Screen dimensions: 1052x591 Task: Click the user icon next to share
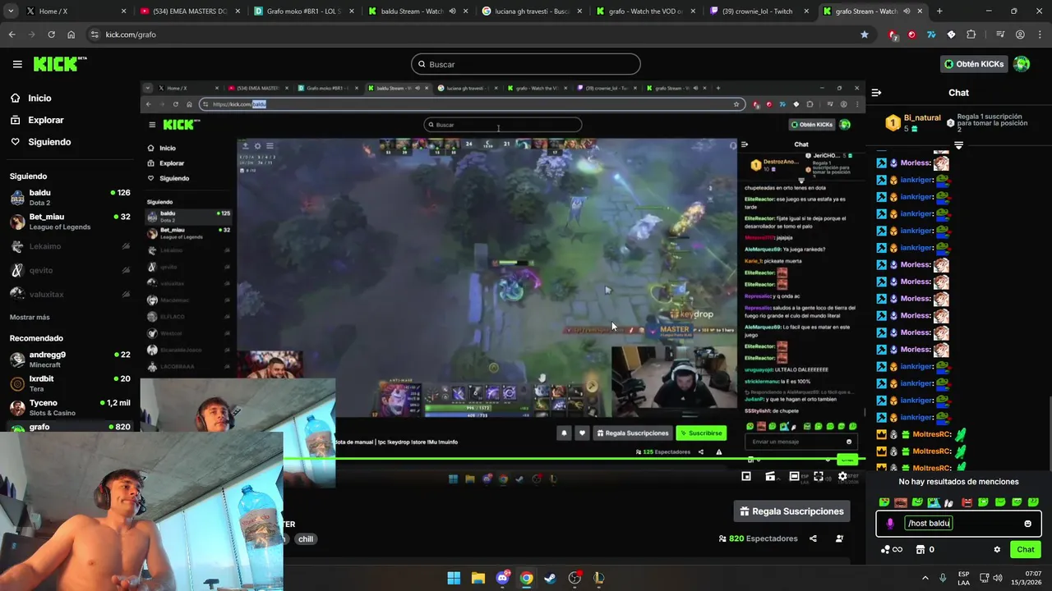(839, 538)
